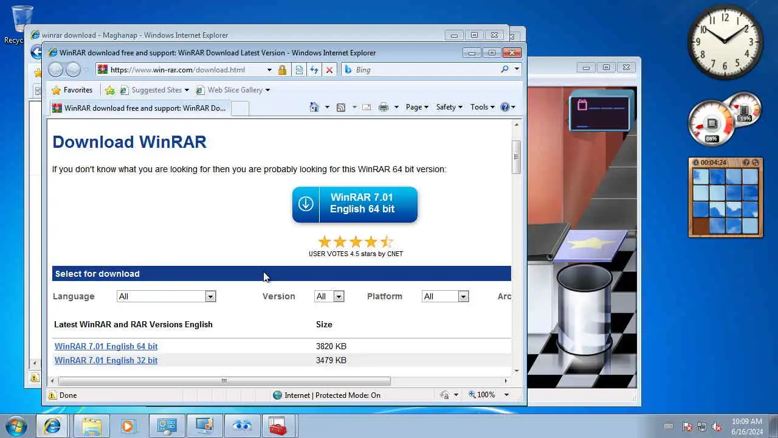Open the Safety menu

(x=449, y=107)
